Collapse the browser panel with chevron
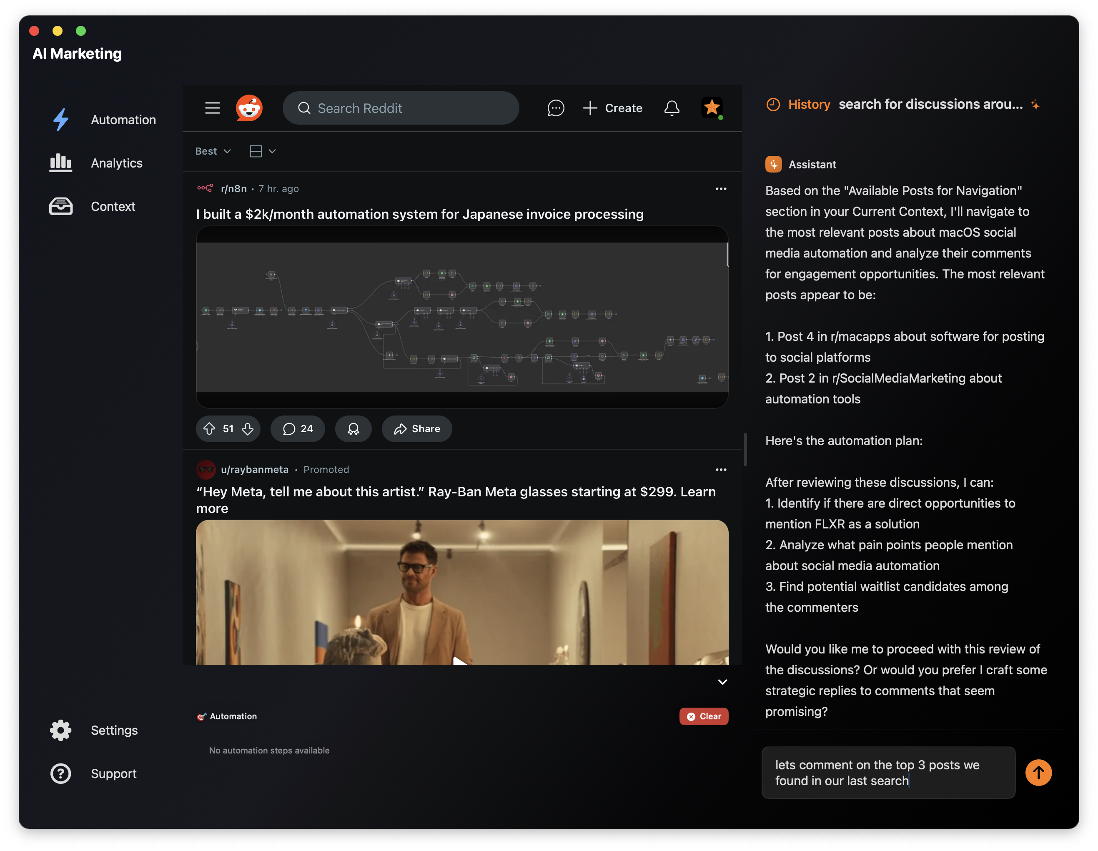The image size is (1098, 851). pyautogui.click(x=722, y=682)
